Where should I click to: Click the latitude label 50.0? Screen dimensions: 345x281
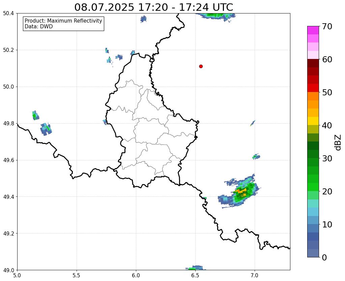click(8, 87)
